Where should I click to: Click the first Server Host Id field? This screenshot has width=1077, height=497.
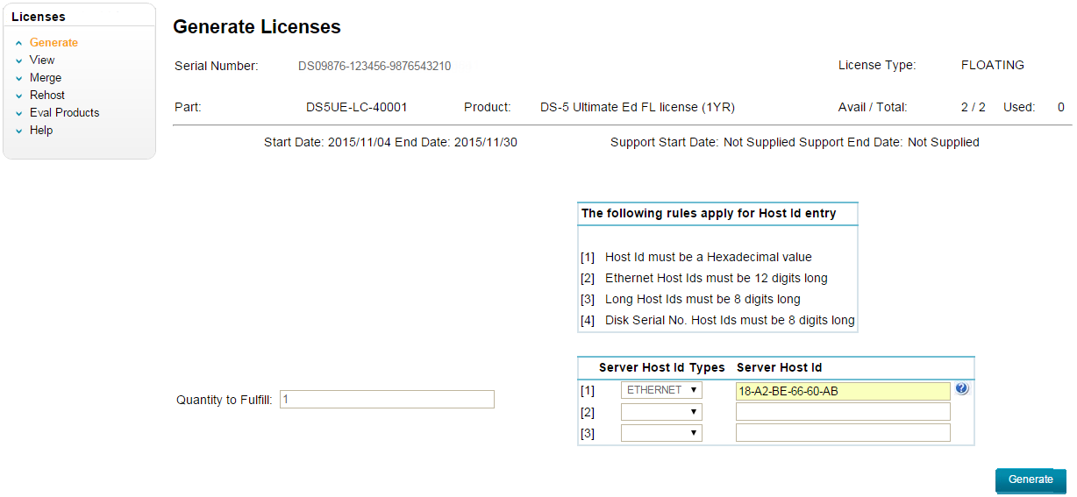[843, 391]
